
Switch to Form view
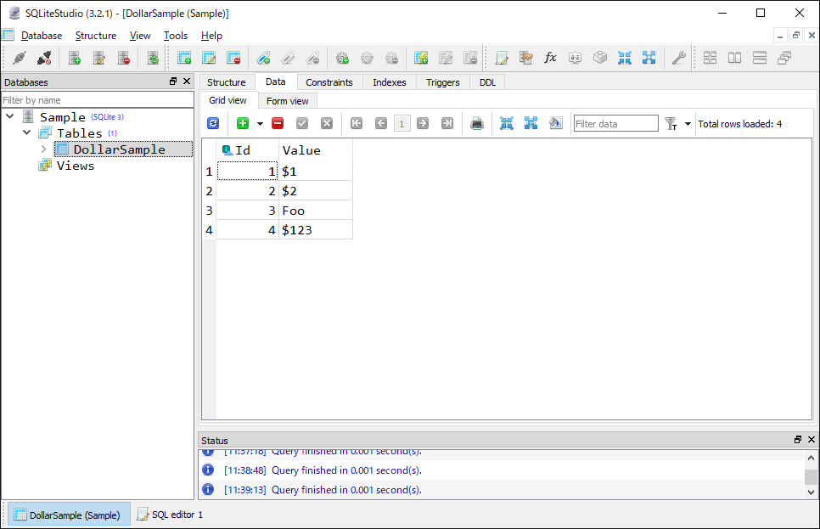coord(287,101)
